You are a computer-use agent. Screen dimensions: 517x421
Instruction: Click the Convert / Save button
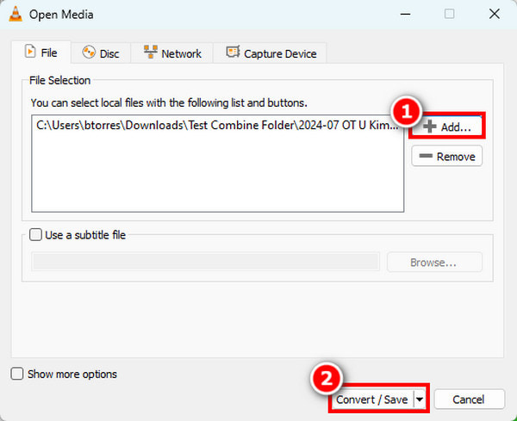pyautogui.click(x=372, y=399)
